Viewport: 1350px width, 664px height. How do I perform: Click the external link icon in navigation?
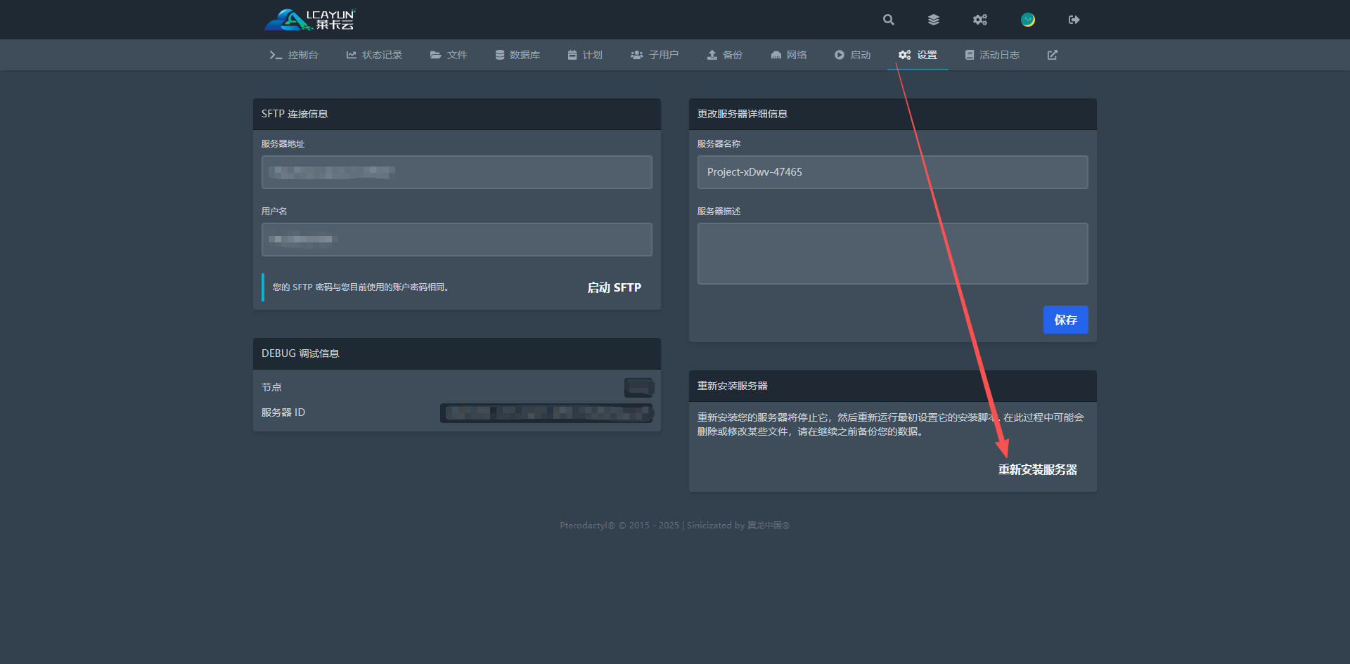point(1052,55)
